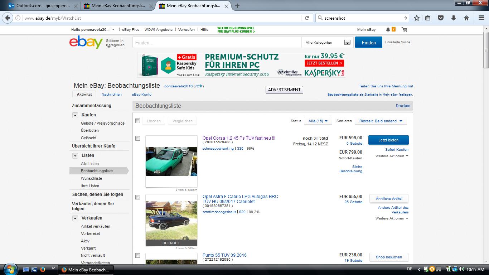Open the green Opel Corsa thumbnail

[171, 161]
